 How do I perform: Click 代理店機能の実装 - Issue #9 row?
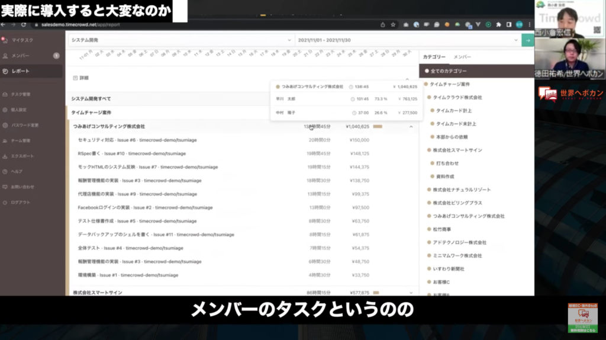(x=243, y=194)
